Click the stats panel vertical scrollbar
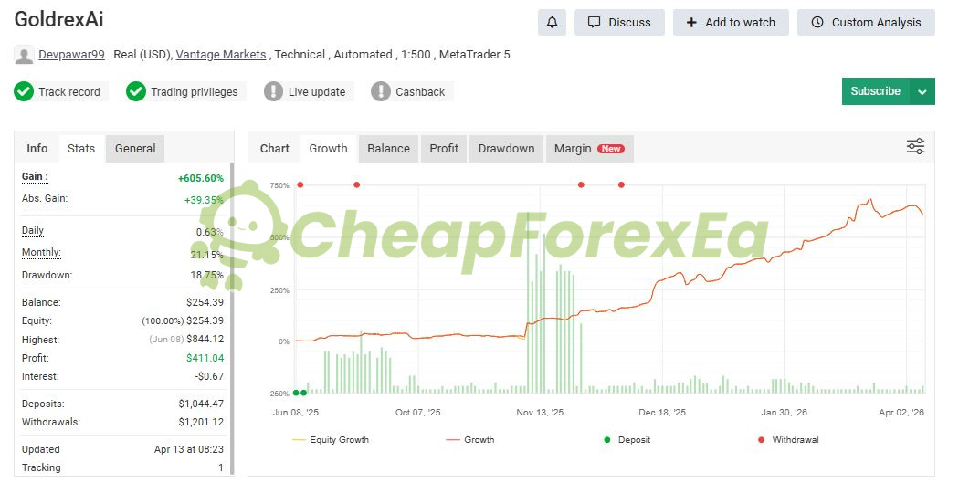Viewport: 959px width, 483px height. (x=232, y=318)
